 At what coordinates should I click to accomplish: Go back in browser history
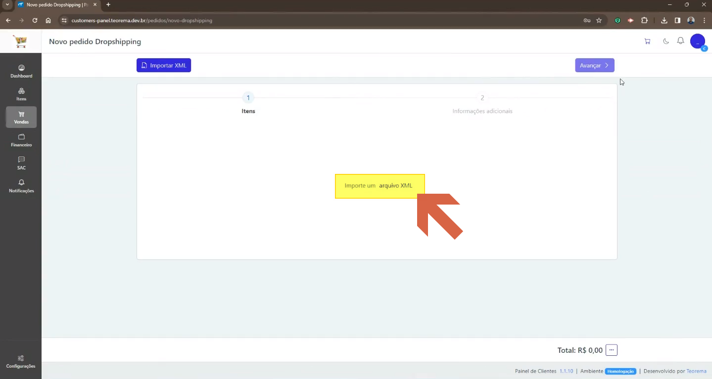click(8, 20)
